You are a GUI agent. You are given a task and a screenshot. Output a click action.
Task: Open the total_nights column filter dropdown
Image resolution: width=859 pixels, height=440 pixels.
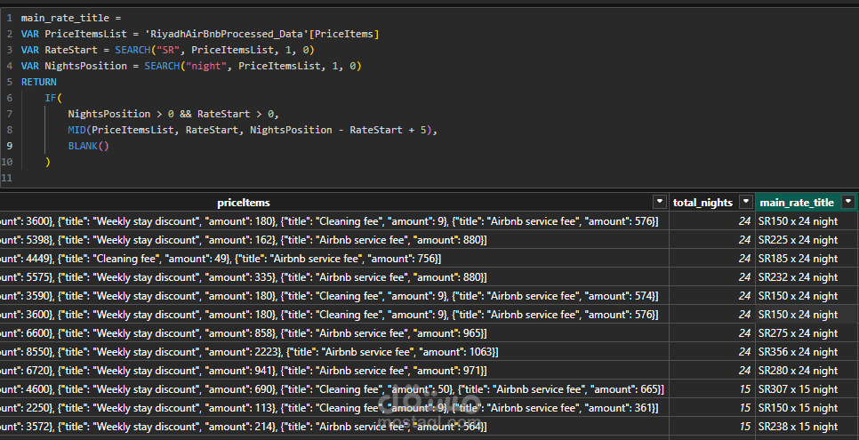(746, 202)
